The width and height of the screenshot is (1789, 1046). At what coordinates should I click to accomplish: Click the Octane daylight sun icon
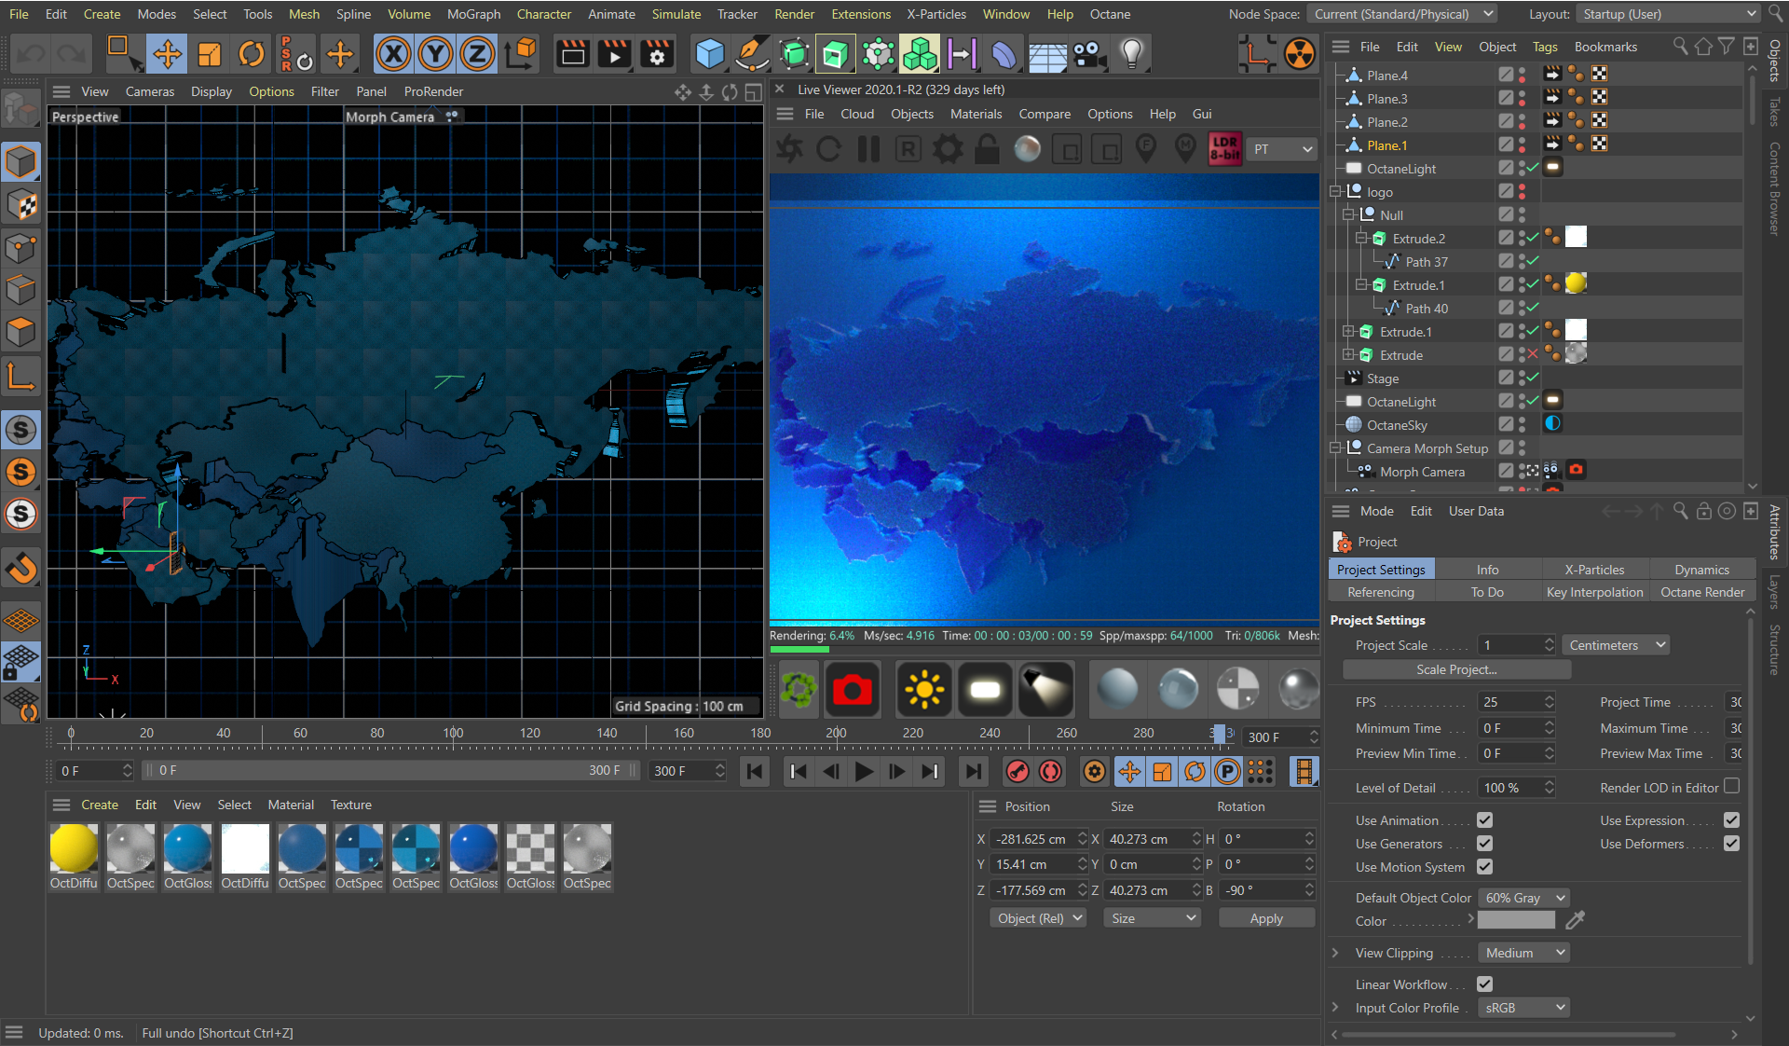(x=923, y=690)
